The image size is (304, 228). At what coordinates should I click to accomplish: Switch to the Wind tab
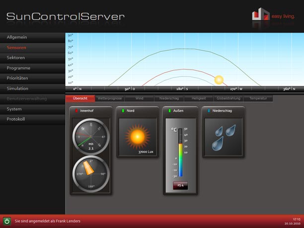pos(140,98)
